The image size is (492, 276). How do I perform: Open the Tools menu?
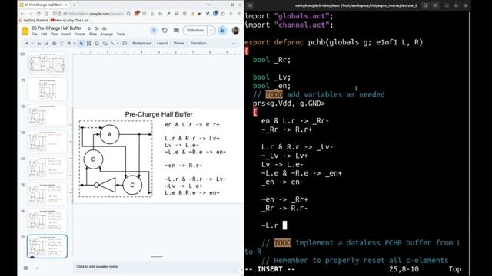click(121, 34)
